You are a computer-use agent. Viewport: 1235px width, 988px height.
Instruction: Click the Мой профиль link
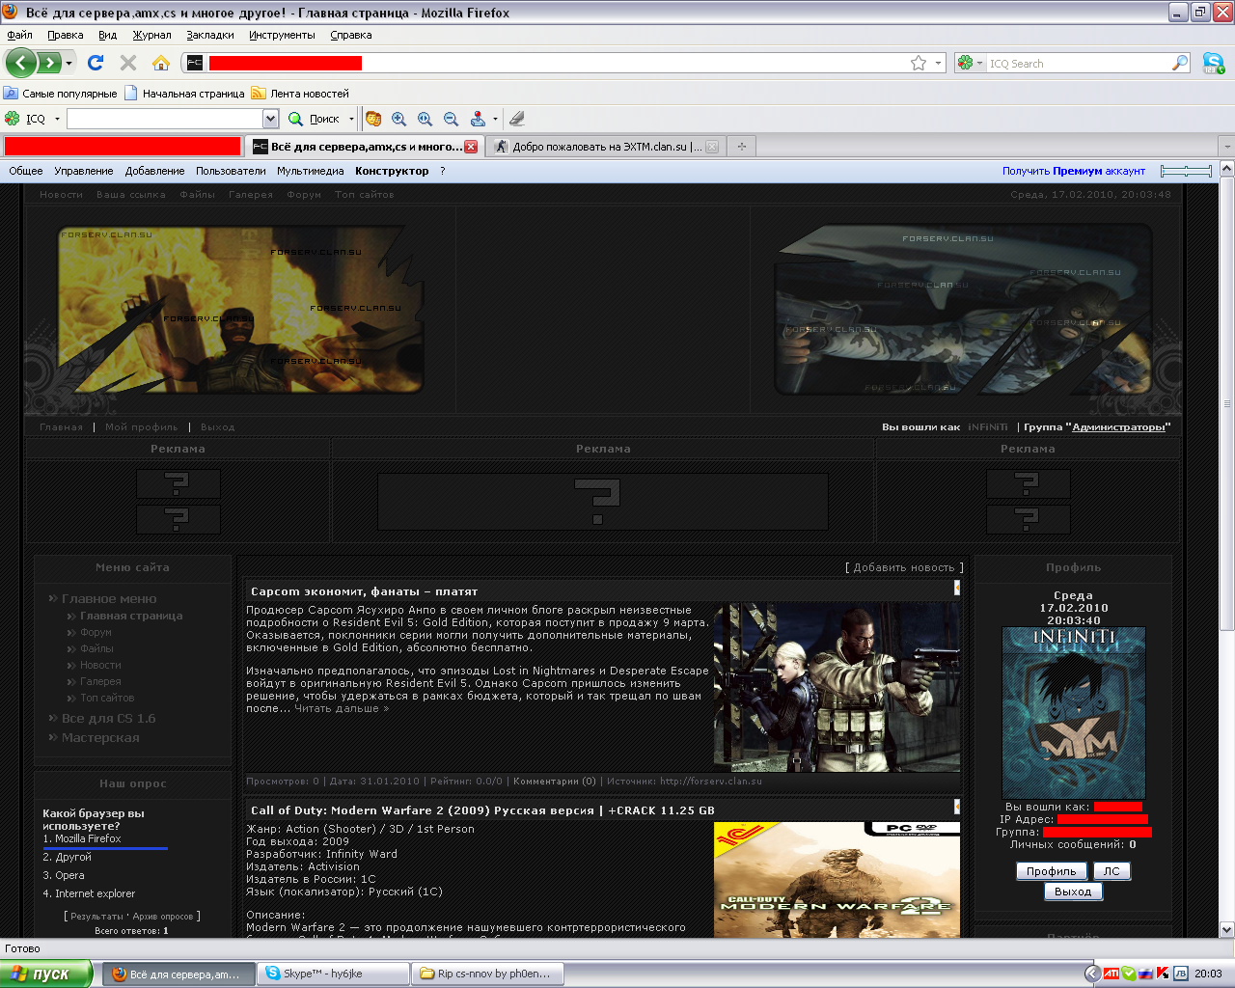click(142, 426)
